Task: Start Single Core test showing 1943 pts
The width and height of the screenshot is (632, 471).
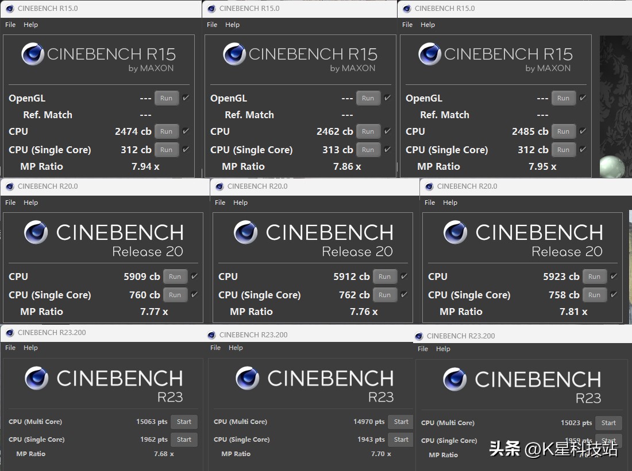Action: [x=401, y=439]
